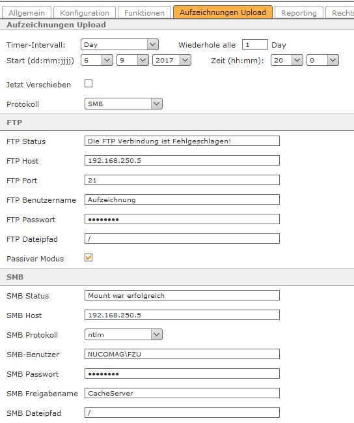Open the start year 2017 dropdown

coord(172,60)
